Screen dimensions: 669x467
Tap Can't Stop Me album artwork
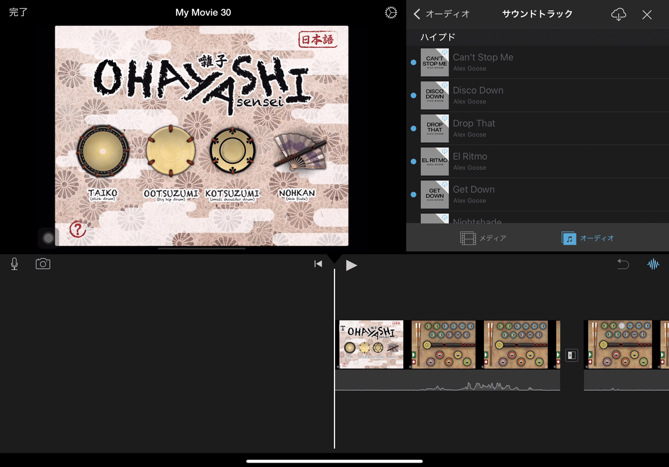pyautogui.click(x=435, y=62)
